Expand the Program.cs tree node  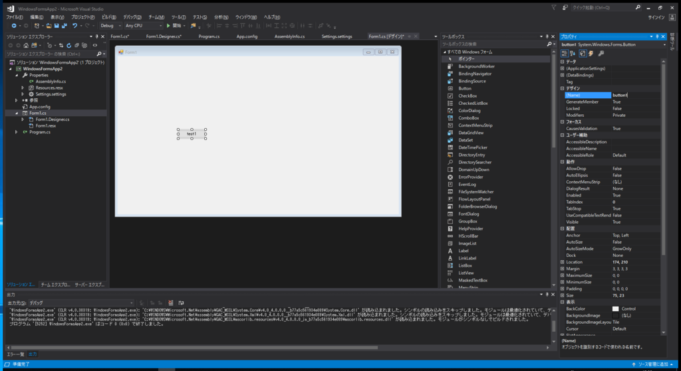click(17, 132)
